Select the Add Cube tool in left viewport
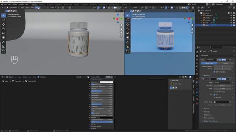Image resolution: width=236 pixels, height=132 pixels. (3, 52)
